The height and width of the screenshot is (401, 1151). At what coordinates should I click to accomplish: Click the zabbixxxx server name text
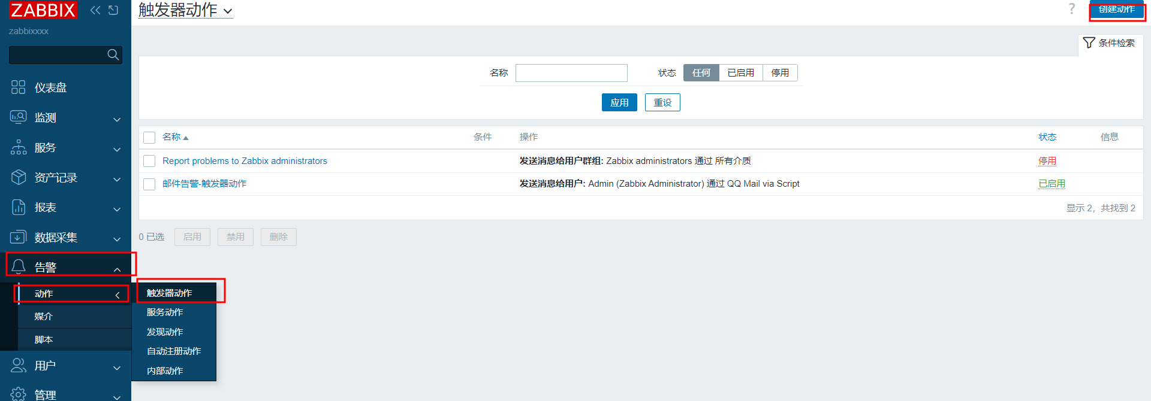click(x=29, y=31)
